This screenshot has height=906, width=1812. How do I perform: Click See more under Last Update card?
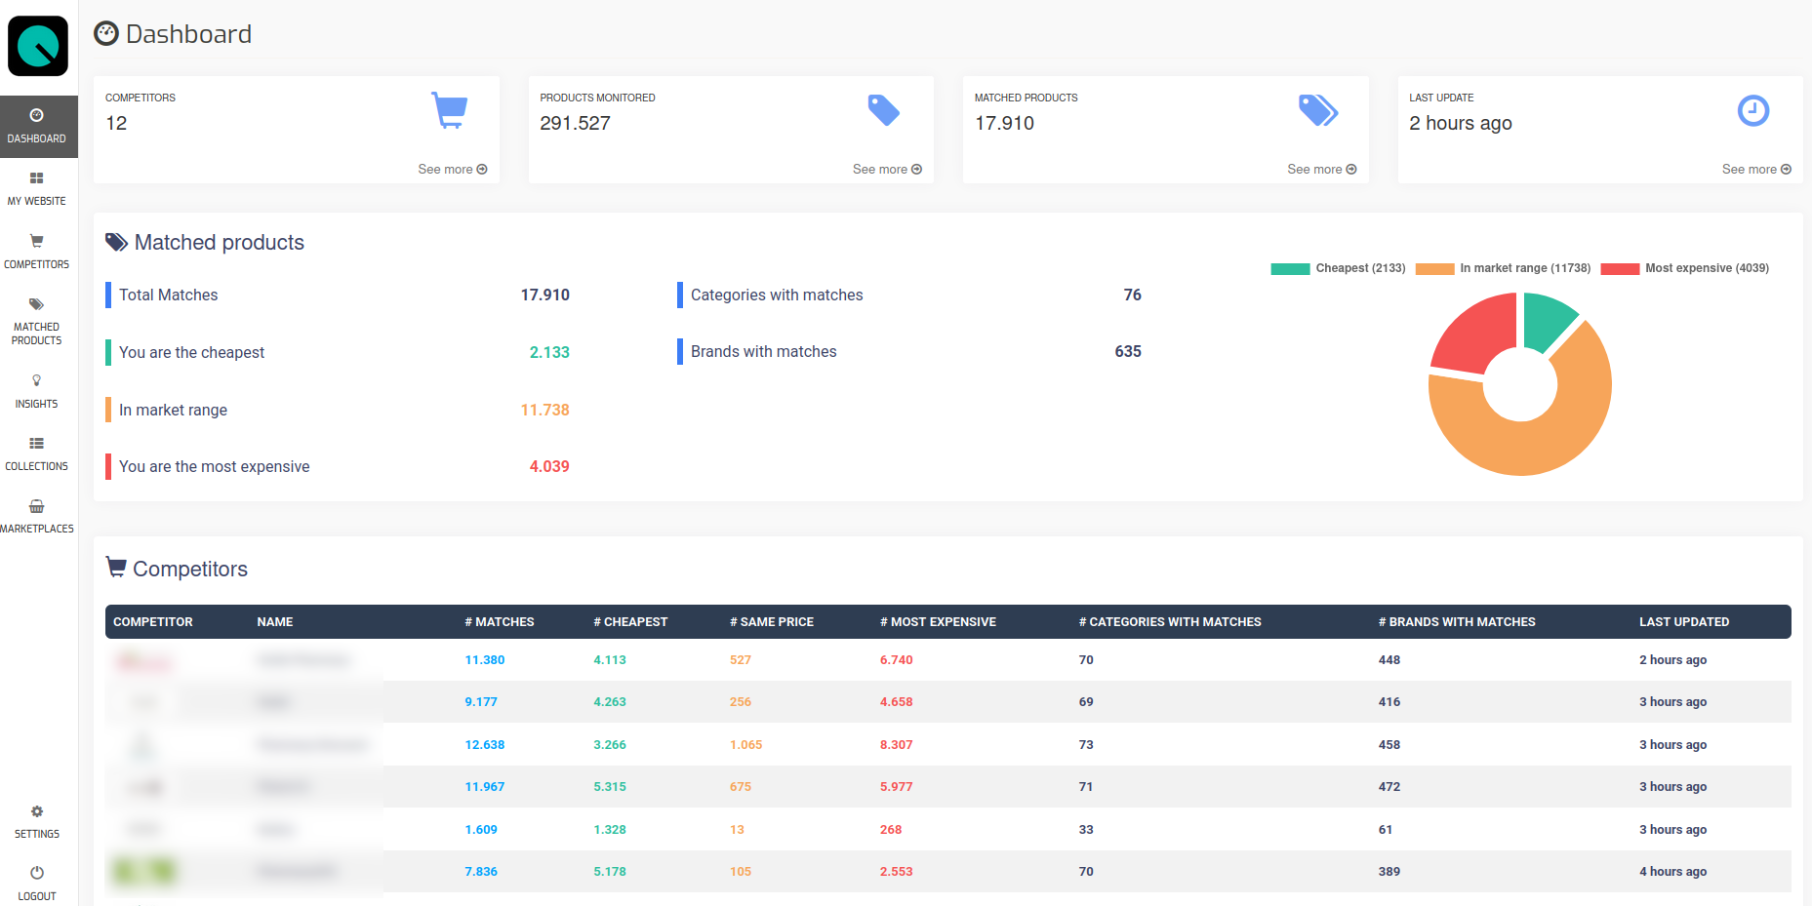tap(1755, 169)
